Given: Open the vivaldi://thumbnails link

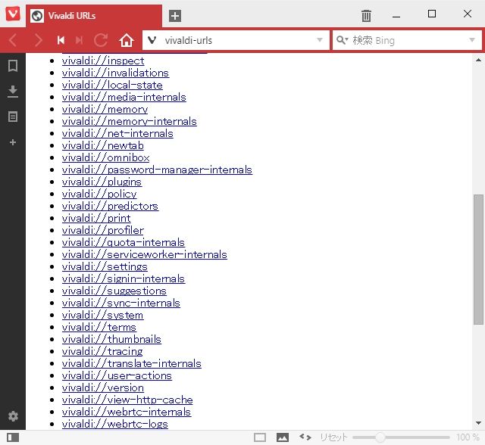Looking at the screenshot, I should [111, 339].
